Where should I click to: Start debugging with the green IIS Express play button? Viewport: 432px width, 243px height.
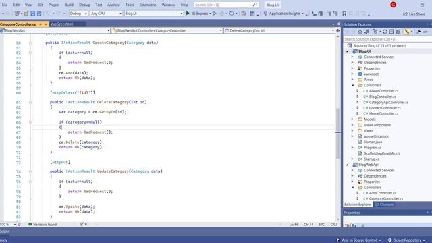click(188, 13)
